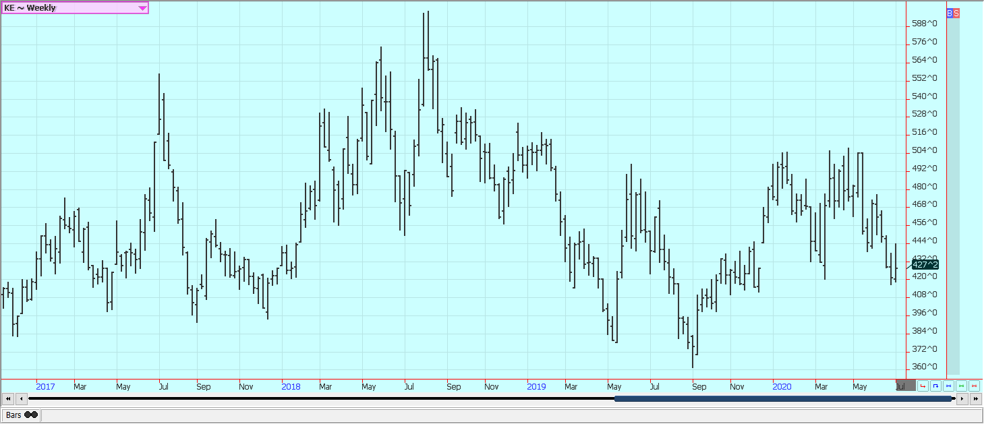Click the 504^0 price axis label
Image resolution: width=984 pixels, height=424 pixels.
coord(925,150)
